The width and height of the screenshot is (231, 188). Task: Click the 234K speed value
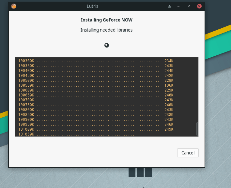[169, 61]
